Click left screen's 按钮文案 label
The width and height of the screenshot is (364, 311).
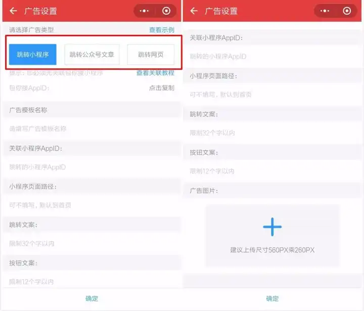23,263
